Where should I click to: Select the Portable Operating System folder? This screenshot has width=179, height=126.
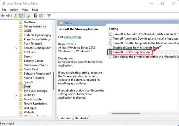coord(38,35)
